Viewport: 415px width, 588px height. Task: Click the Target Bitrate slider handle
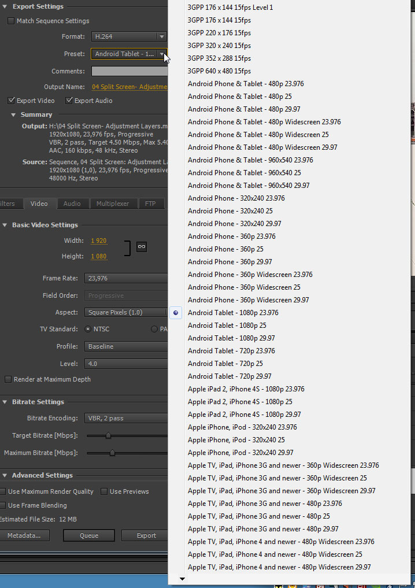(108, 435)
